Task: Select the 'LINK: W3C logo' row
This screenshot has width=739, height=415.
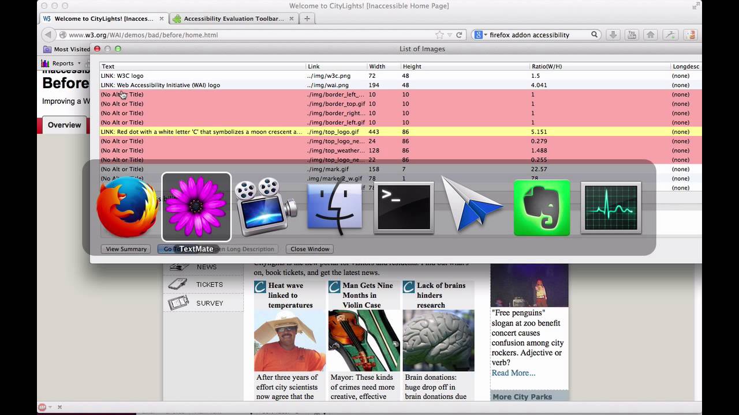Action: pyautogui.click(x=401, y=76)
